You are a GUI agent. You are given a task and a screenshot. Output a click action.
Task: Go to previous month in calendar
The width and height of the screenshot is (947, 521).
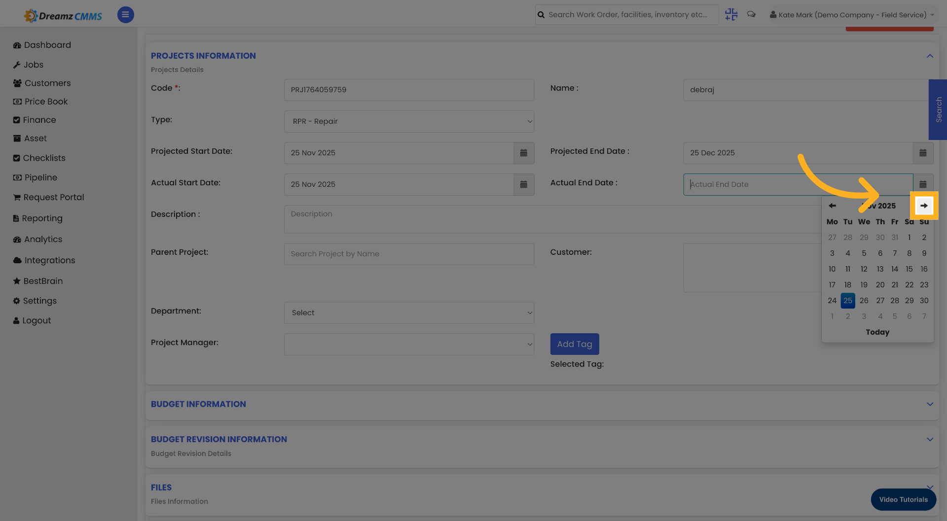pyautogui.click(x=832, y=206)
